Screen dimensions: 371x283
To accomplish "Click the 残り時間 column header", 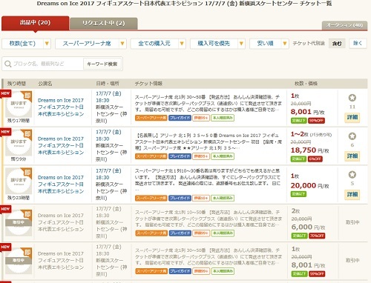I will coord(16,84).
